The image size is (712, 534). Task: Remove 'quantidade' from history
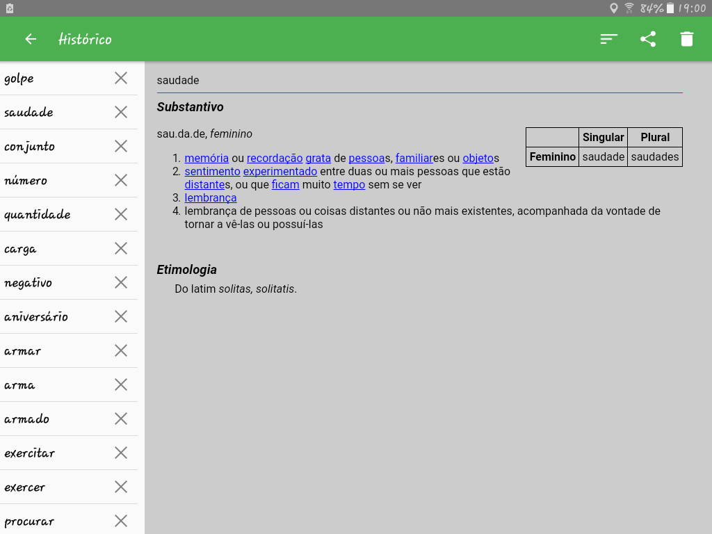click(121, 214)
